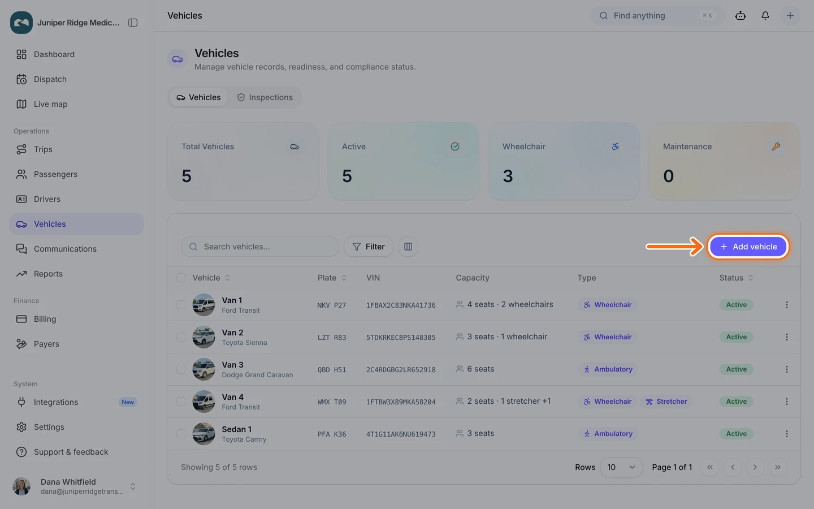Screen dimensions: 814x509
Task: Click Van 4 vehicle thumbnail
Action: [203, 402]
